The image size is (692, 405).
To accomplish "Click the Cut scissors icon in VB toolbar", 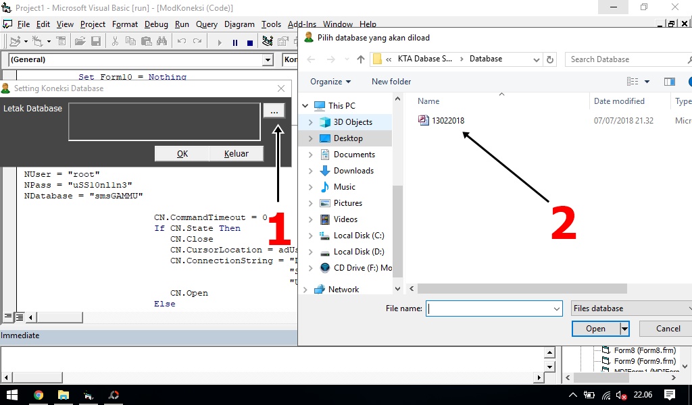I will pos(115,41).
